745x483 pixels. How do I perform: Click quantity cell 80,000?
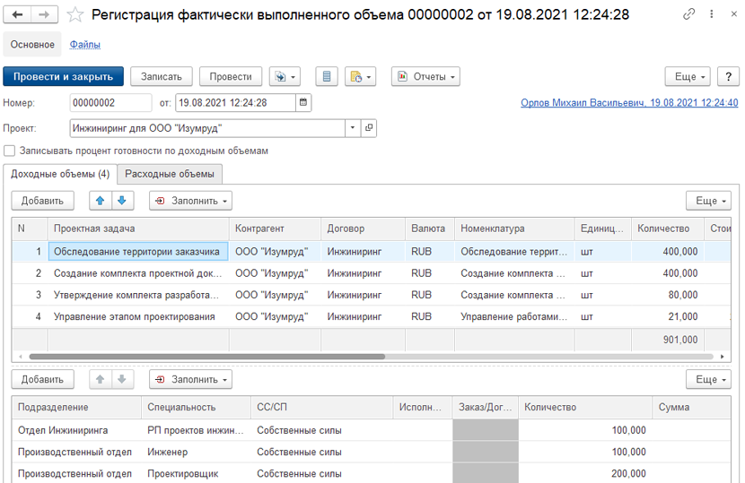668,295
